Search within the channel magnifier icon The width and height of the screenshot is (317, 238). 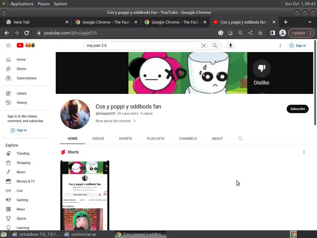240,139
